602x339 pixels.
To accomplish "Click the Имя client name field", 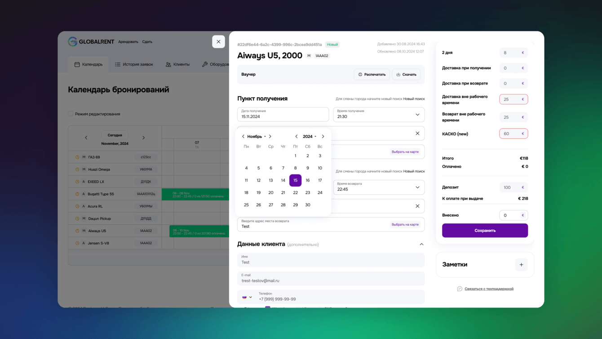I will (331, 260).
